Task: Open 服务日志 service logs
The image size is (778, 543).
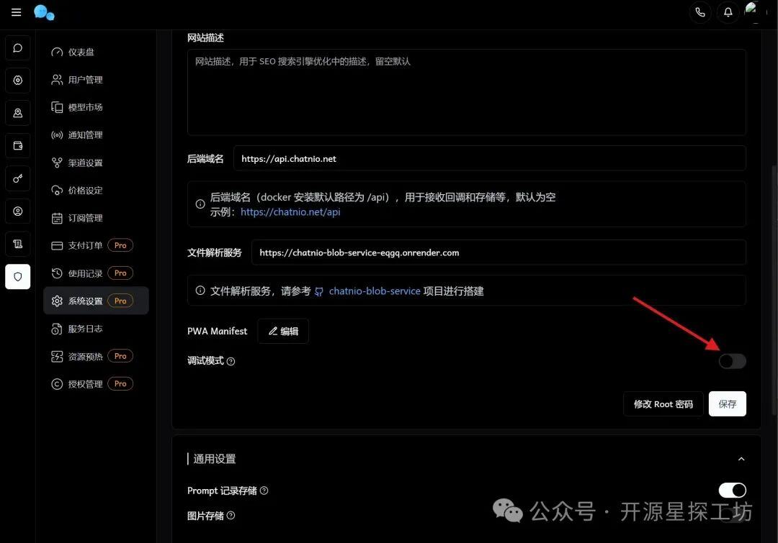Action: [x=96, y=329]
